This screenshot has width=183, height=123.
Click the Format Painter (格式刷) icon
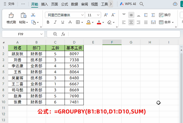[11, 15]
